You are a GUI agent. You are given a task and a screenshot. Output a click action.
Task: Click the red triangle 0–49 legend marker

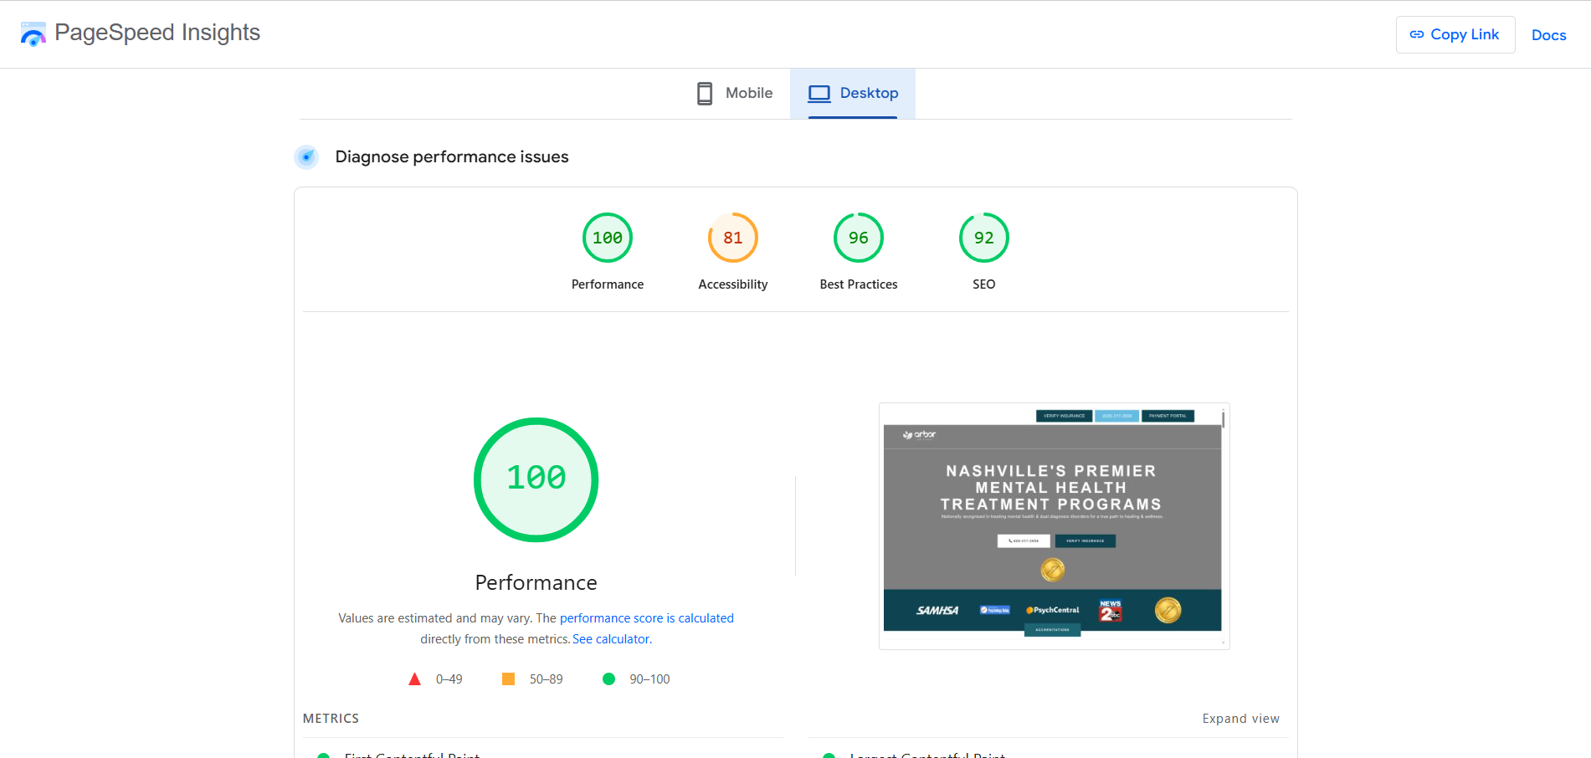[414, 679]
